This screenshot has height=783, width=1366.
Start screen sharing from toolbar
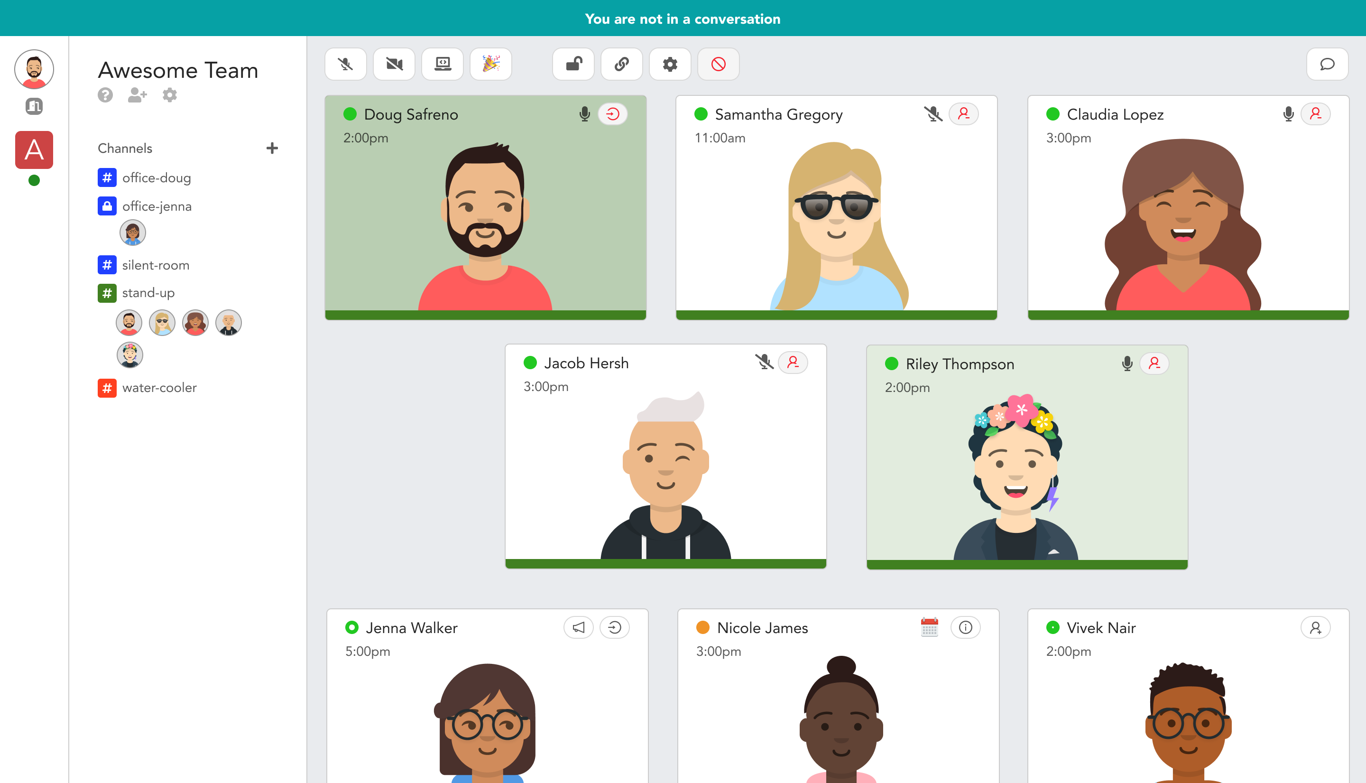point(442,64)
